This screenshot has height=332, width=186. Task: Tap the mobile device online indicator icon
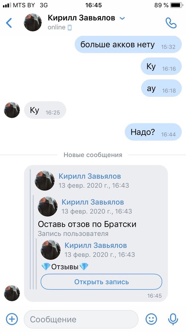(70, 28)
